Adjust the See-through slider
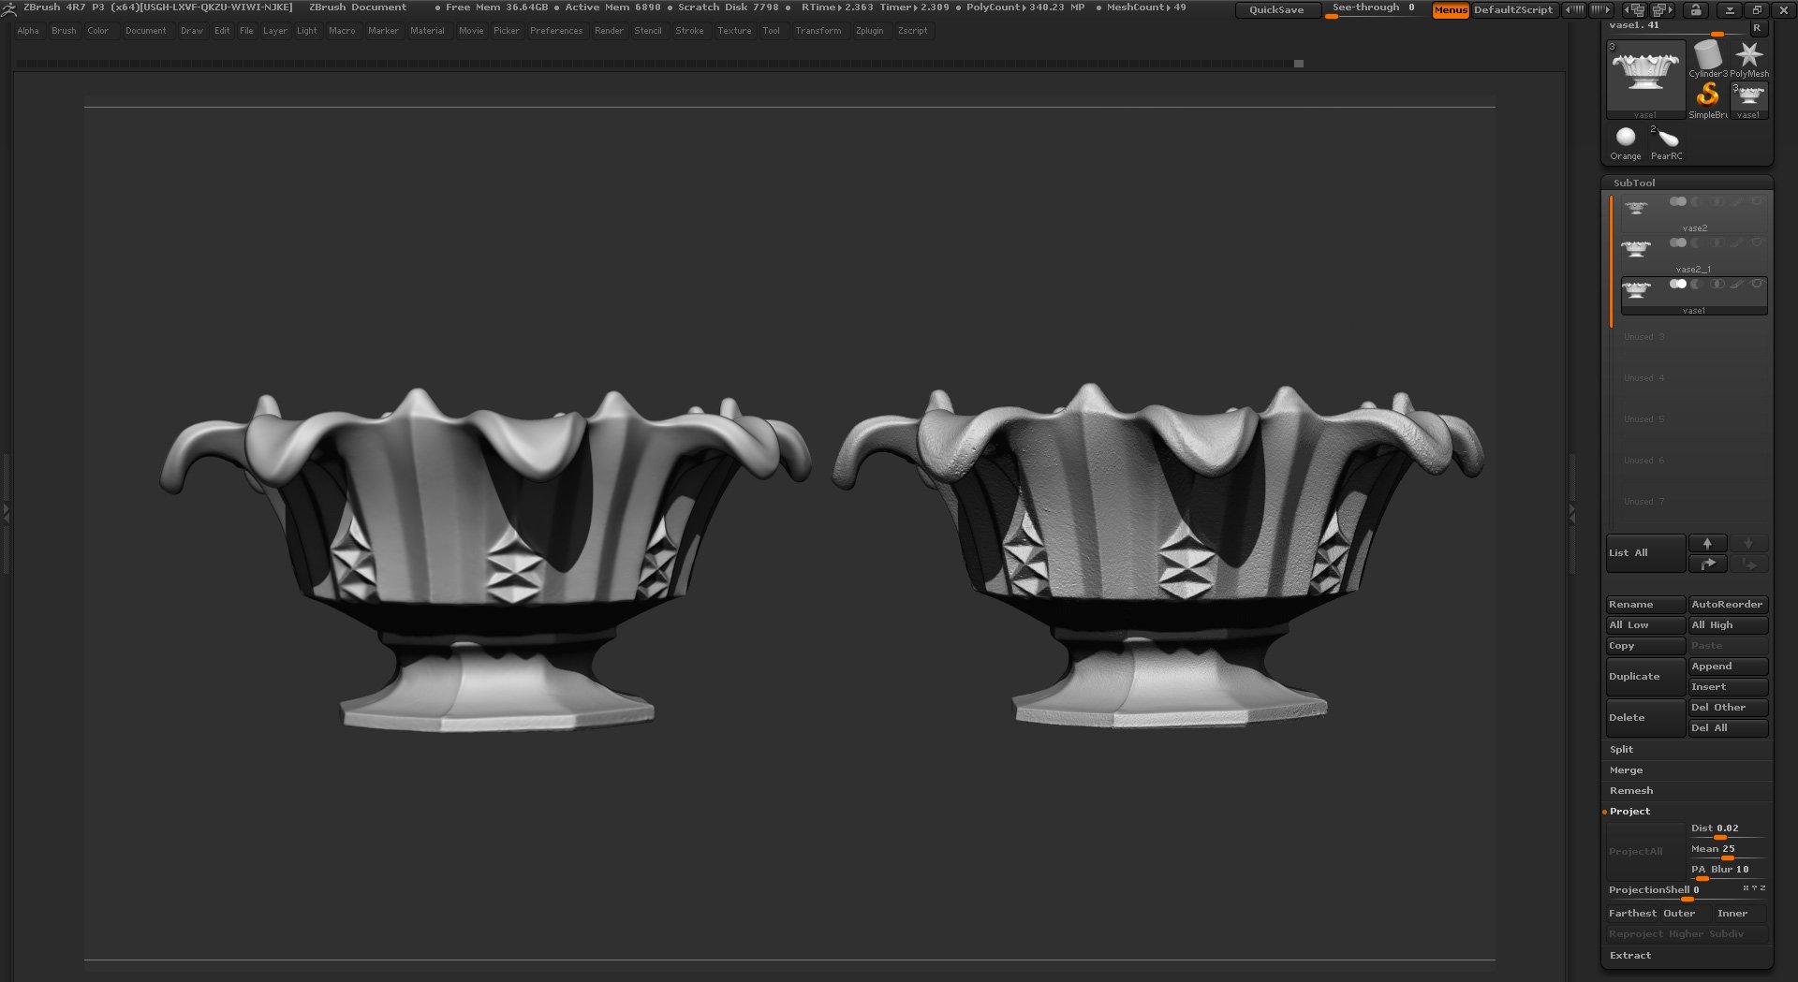 1373,9
